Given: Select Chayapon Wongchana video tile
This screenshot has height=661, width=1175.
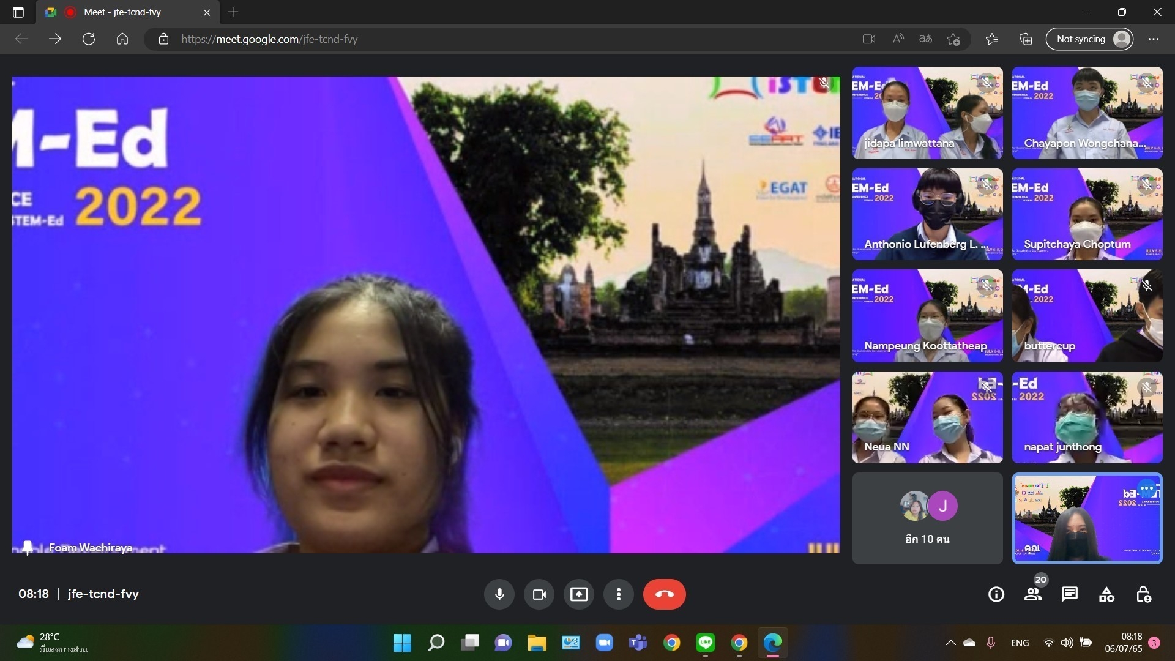Looking at the screenshot, I should coord(1087,113).
